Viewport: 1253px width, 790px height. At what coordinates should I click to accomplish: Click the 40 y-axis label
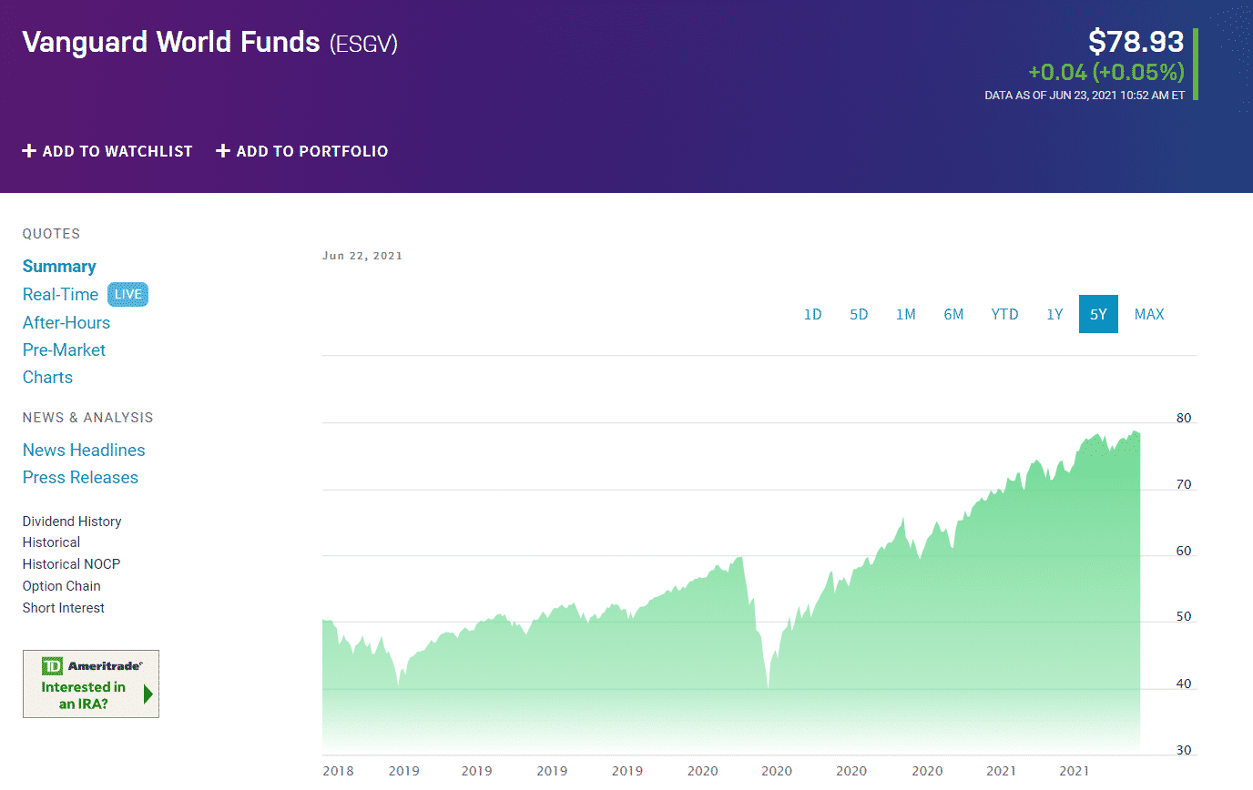(1184, 684)
